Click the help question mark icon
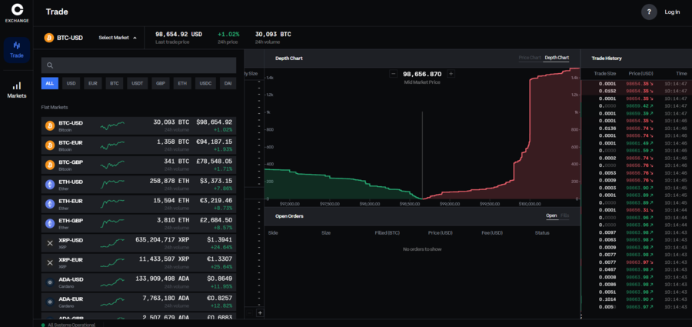This screenshot has height=327, width=692. [649, 12]
